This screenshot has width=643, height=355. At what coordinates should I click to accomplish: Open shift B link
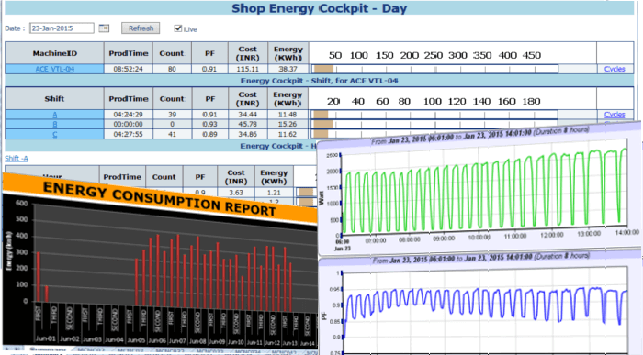coord(54,124)
